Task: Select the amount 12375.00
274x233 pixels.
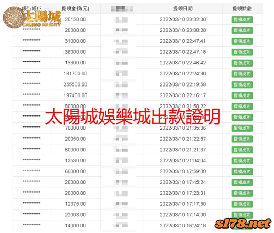Action: pyautogui.click(x=75, y=204)
